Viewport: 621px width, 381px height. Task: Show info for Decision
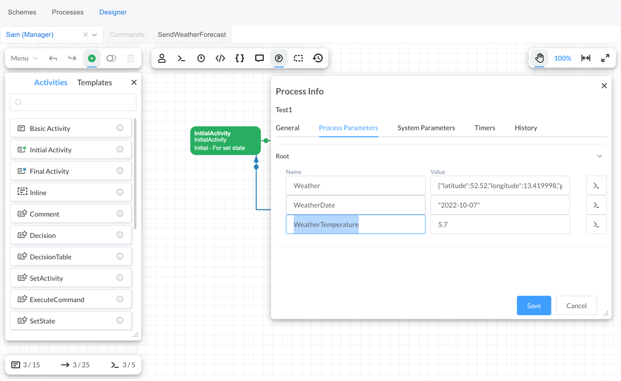[x=120, y=235]
